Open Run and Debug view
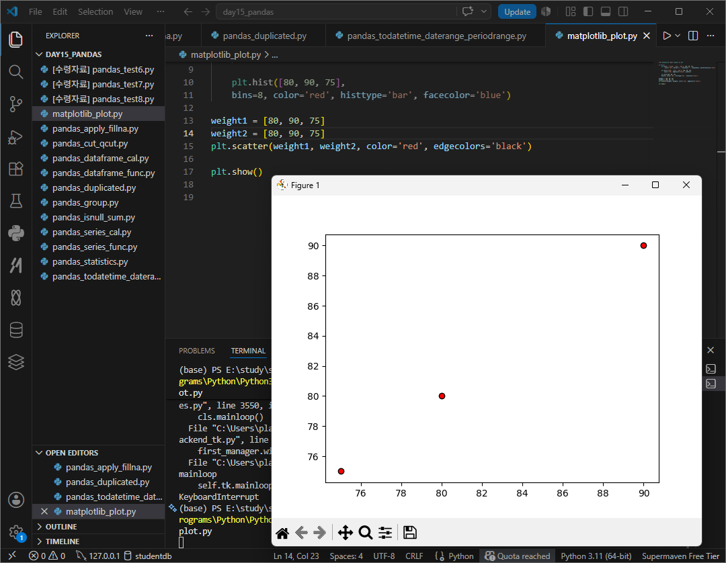The width and height of the screenshot is (726, 563). [x=15, y=137]
